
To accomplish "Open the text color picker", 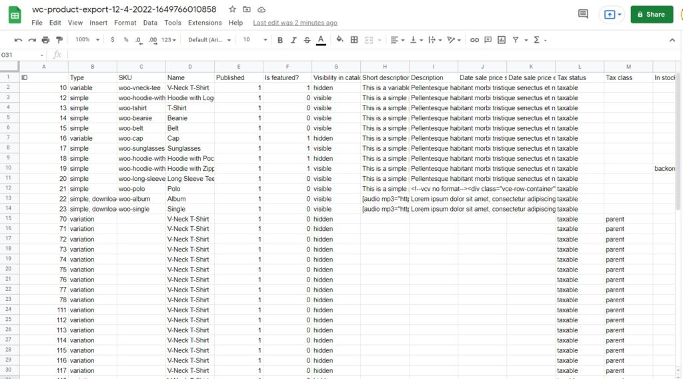I will tap(321, 40).
